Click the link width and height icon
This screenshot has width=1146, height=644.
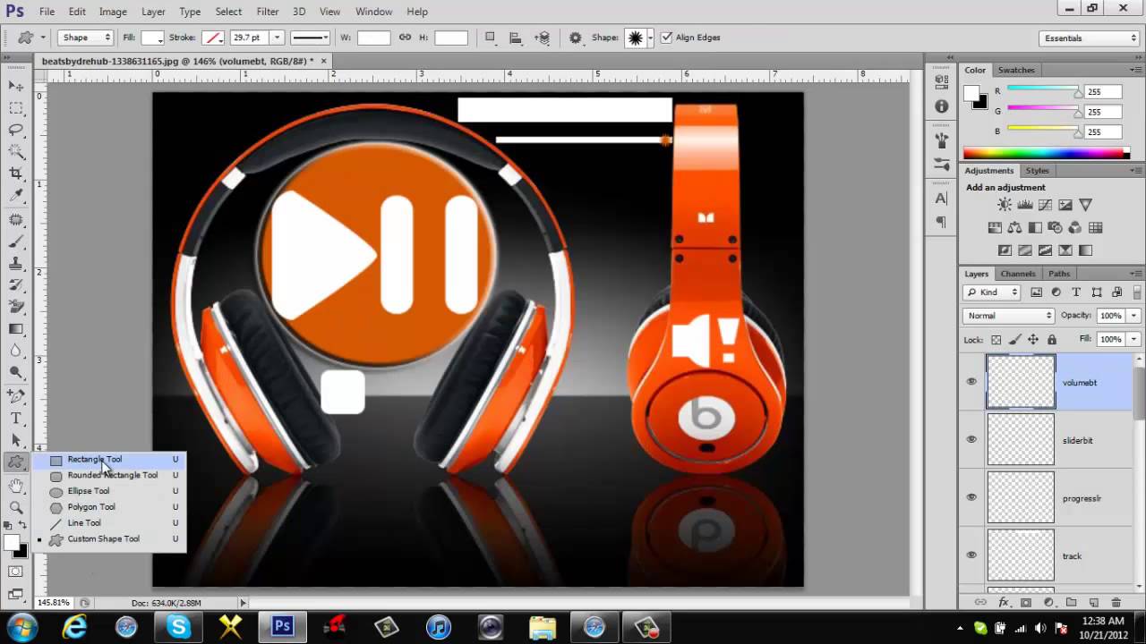coord(405,38)
